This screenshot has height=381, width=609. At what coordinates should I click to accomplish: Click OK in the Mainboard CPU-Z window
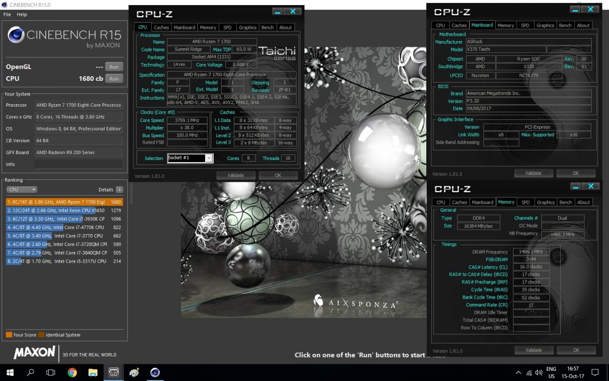pyautogui.click(x=576, y=173)
